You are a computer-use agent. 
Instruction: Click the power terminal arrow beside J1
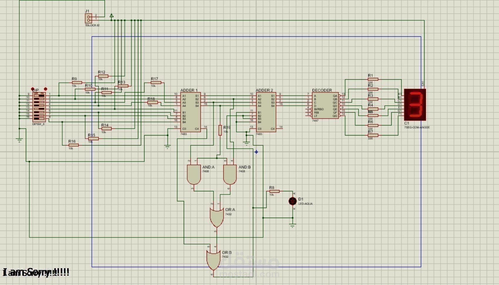112,16
